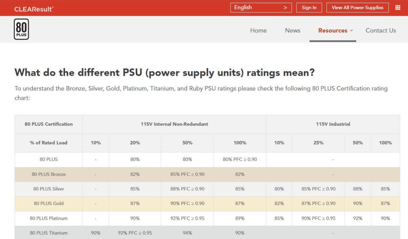Image resolution: width=408 pixels, height=239 pixels.
Task: Click the Sign In button
Action: click(x=309, y=8)
